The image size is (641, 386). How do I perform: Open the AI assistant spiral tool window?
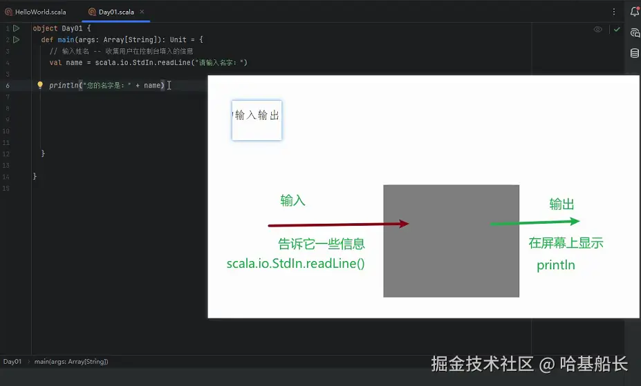[635, 32]
